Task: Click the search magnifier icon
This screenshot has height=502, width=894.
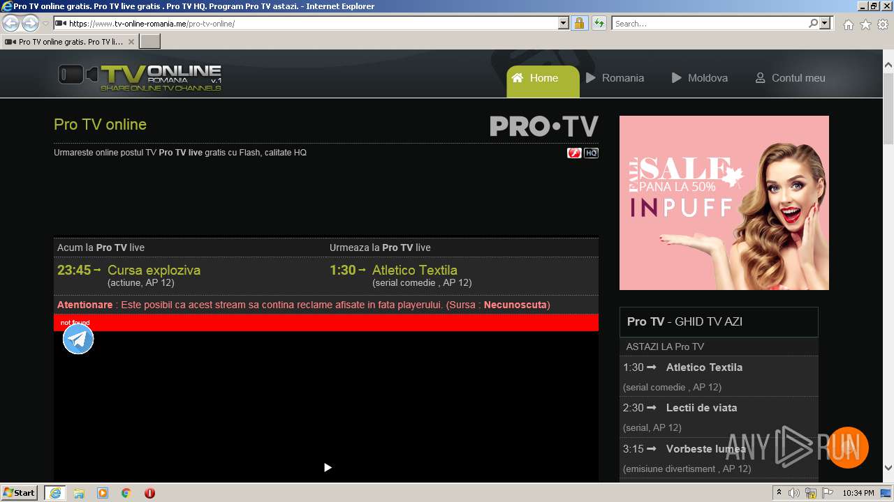Action: point(813,23)
